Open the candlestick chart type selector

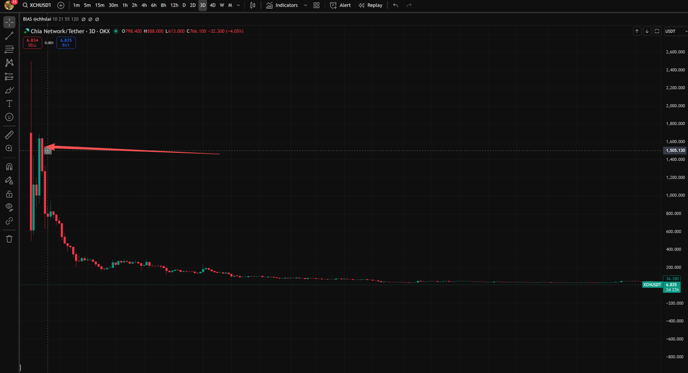pos(253,5)
